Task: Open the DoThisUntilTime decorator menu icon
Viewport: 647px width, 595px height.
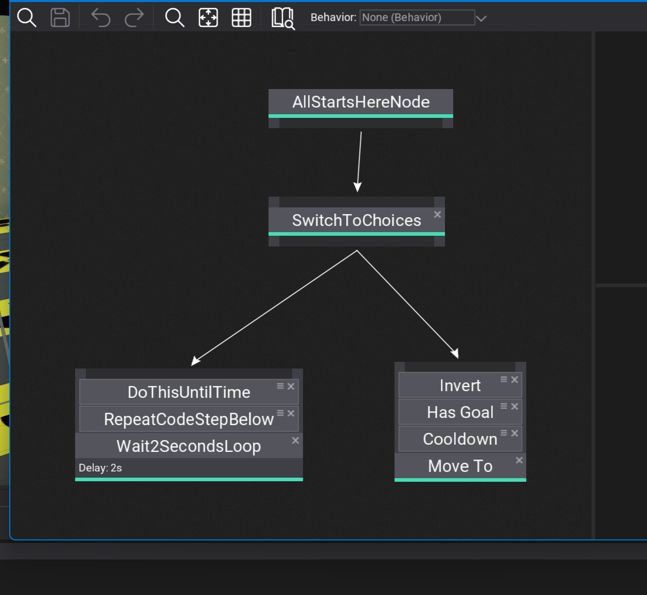Action: click(280, 386)
